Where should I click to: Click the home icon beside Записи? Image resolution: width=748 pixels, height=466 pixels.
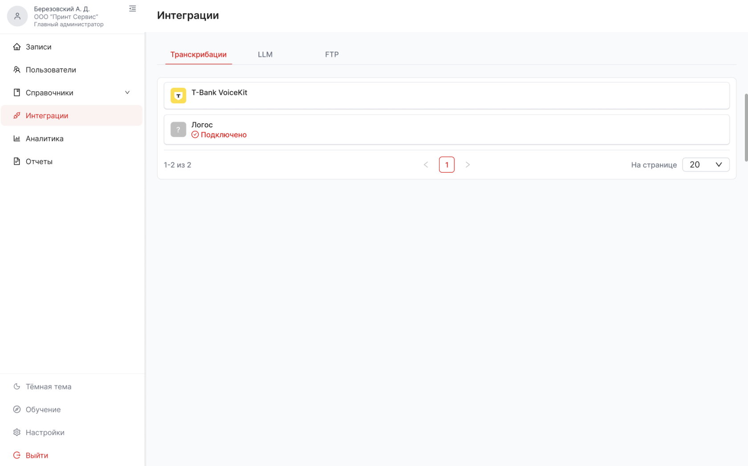17,47
